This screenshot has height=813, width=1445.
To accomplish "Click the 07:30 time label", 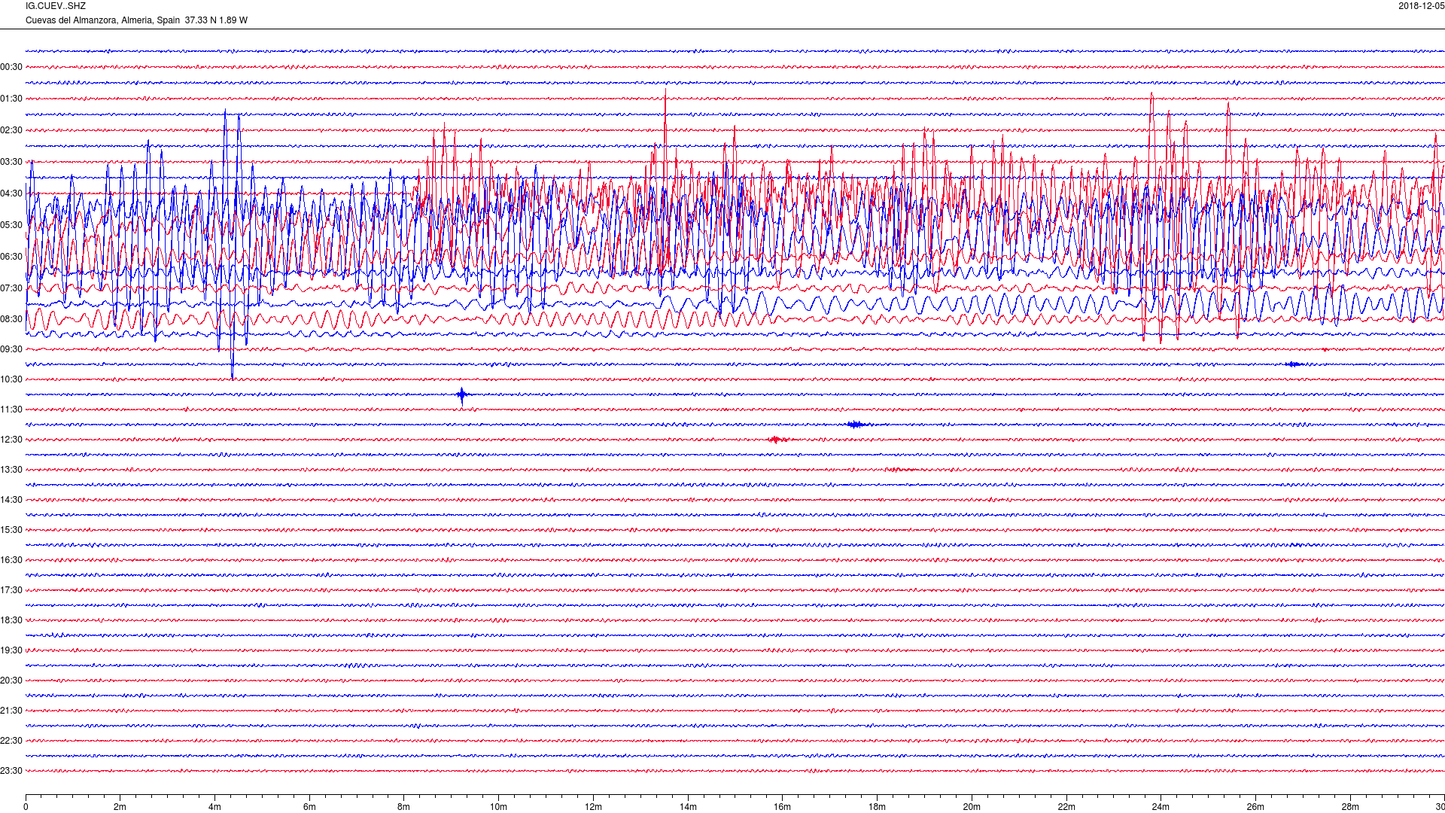I will [11, 288].
